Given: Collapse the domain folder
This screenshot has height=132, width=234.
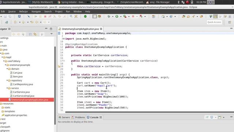Looking at the screenshot, I should click(7, 69).
